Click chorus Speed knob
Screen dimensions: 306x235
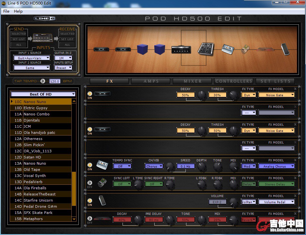pyautogui.click(x=170, y=167)
